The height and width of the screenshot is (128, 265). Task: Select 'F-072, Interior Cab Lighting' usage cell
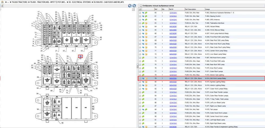tap(214, 75)
